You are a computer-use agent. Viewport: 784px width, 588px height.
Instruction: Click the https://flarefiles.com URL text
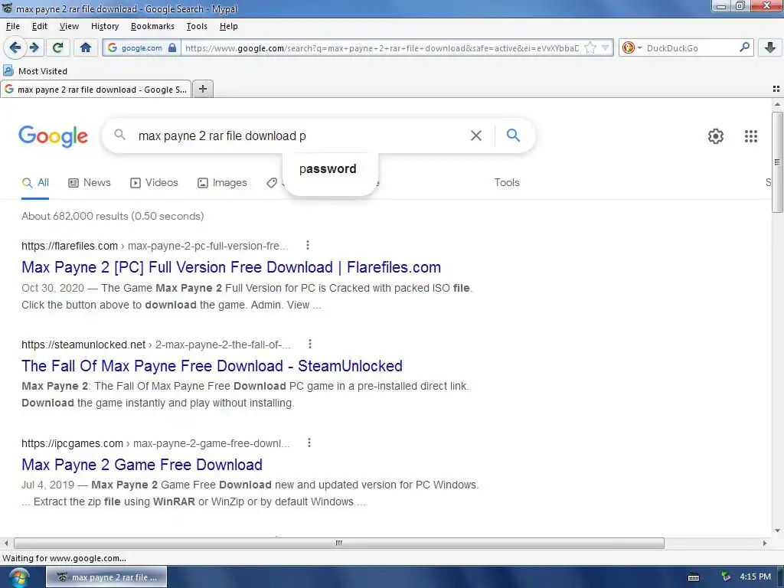point(70,246)
